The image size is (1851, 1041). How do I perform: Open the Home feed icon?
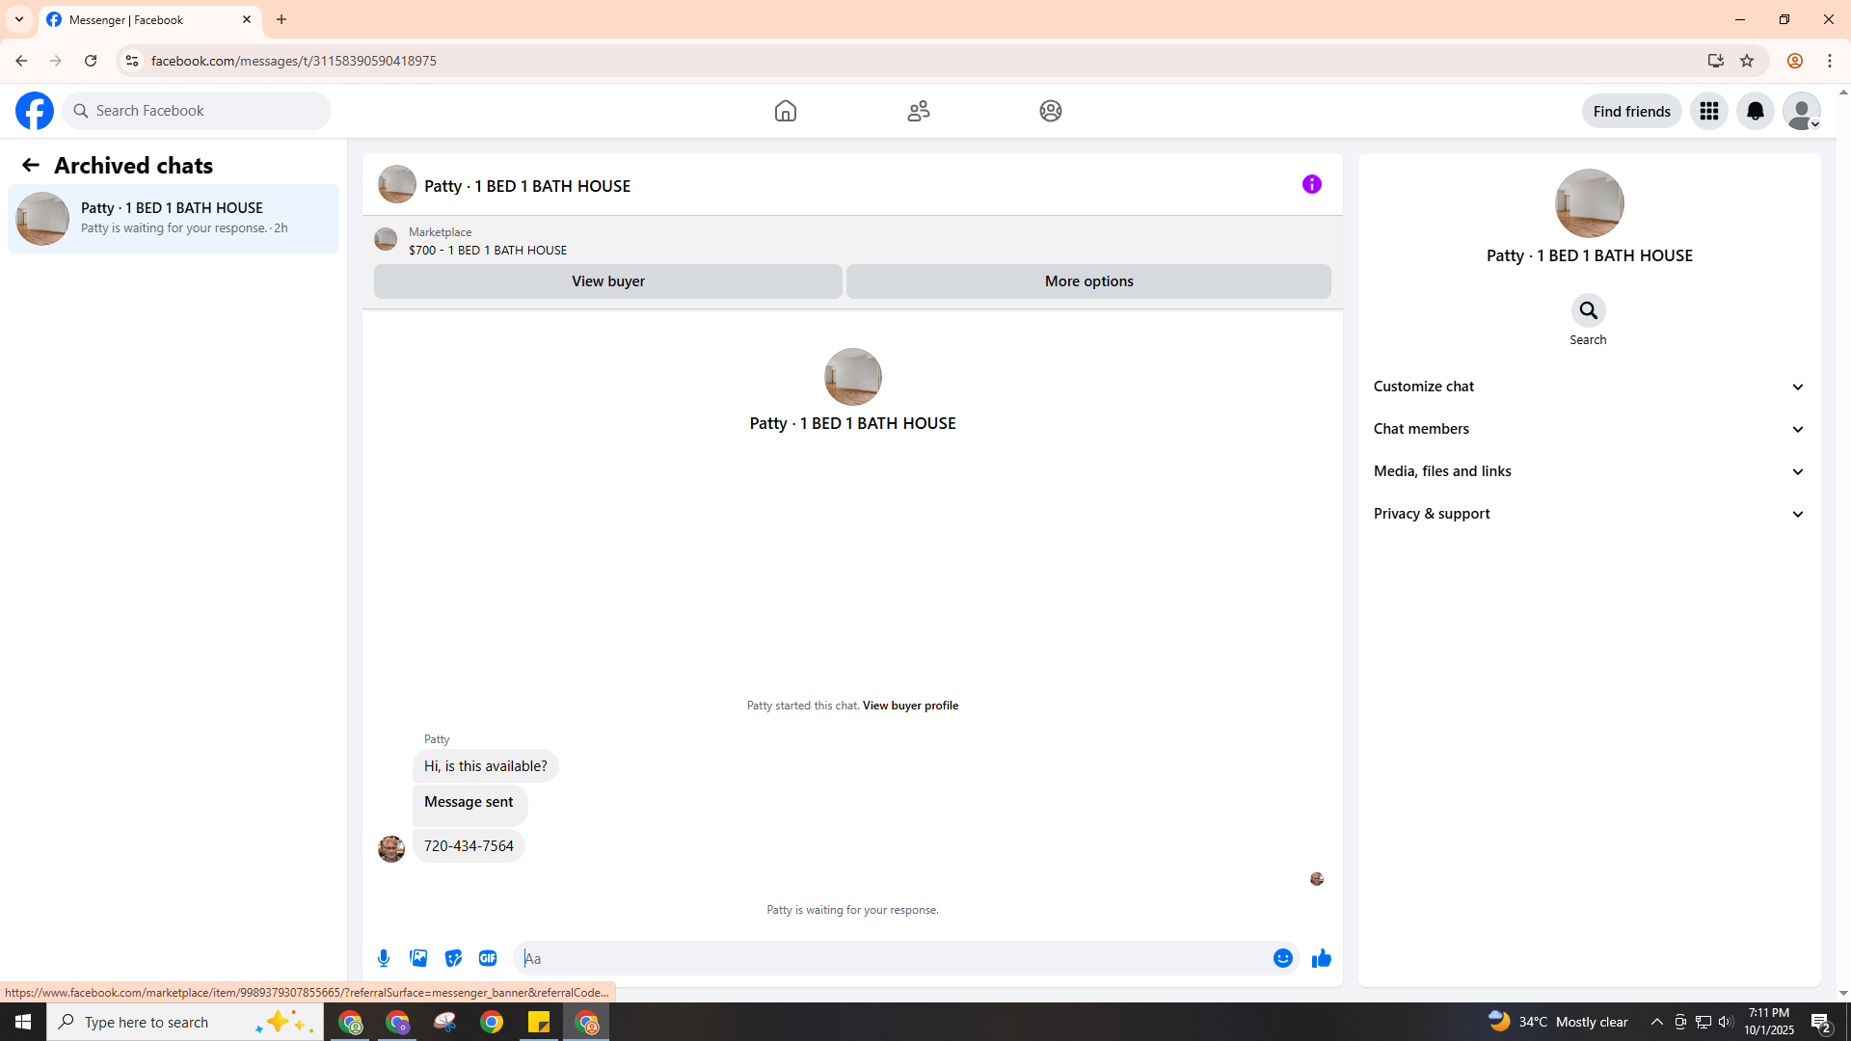coord(786,111)
